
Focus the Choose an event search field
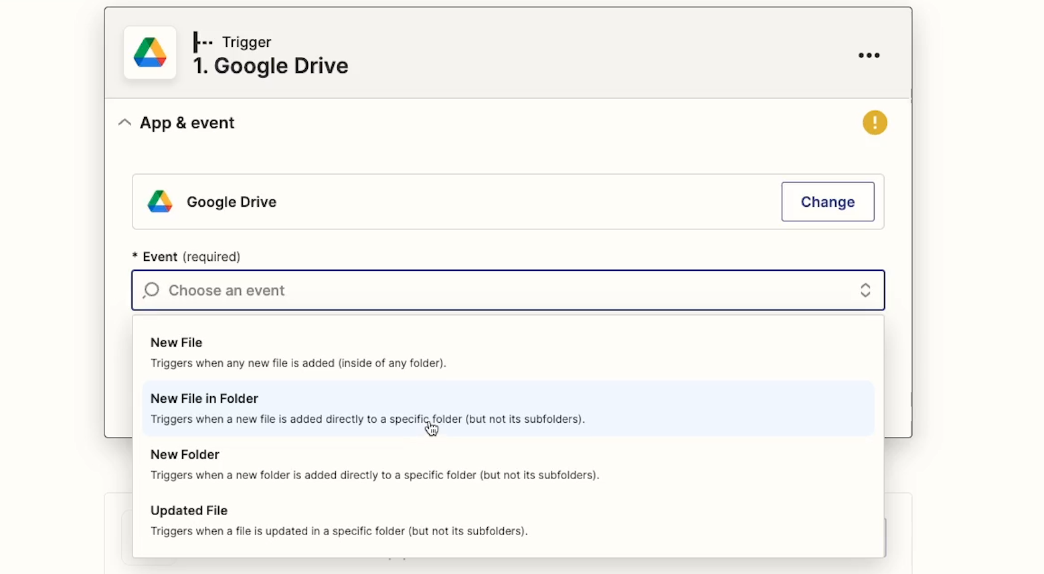coord(508,290)
